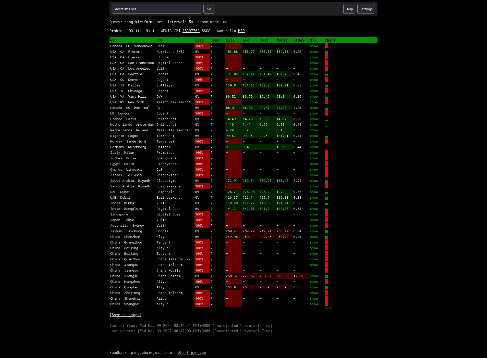Show MTR for Australia, Sydney Vultr
The image size is (487, 358).
click(314, 226)
